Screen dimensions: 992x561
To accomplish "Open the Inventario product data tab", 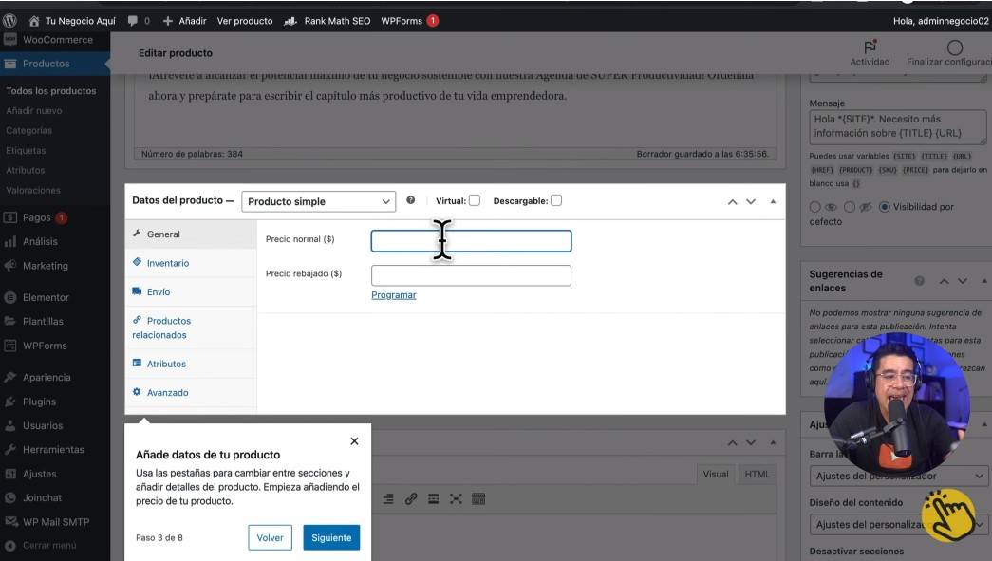I will pos(191,263).
